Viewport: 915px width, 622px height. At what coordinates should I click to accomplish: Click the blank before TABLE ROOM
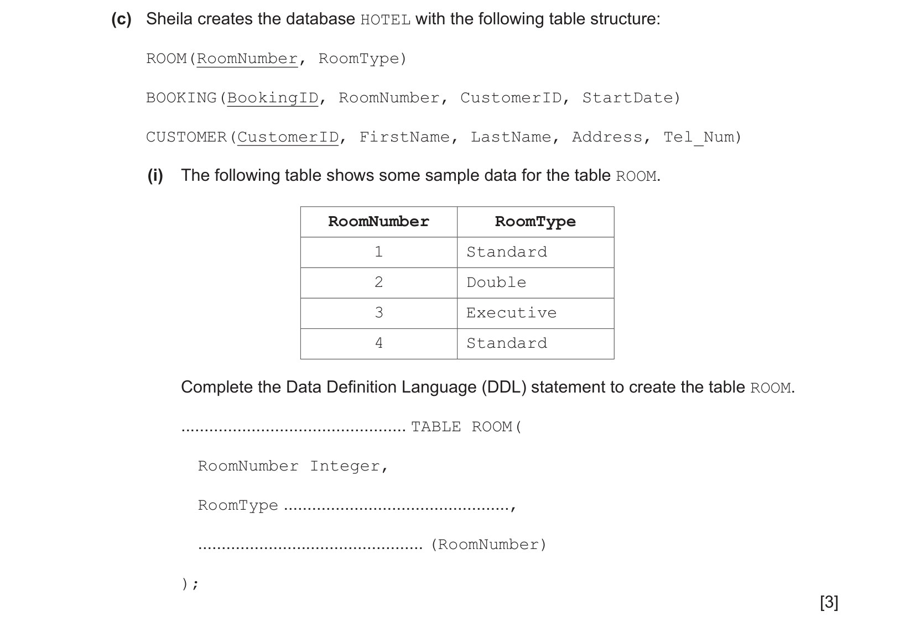click(x=293, y=428)
